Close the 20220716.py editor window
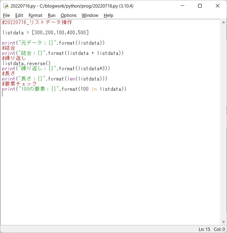The height and width of the screenshot is (233, 227). tap(217, 6)
